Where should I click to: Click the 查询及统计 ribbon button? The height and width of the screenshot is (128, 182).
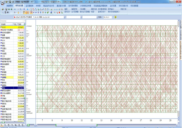point(102,12)
